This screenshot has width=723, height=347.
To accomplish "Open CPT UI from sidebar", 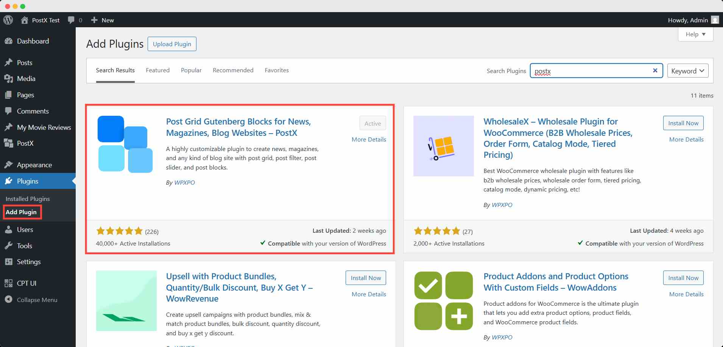I will [26, 283].
